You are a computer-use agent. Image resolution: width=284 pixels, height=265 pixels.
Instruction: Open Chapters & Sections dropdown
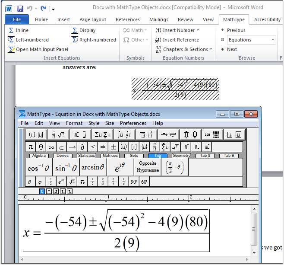click(x=184, y=49)
